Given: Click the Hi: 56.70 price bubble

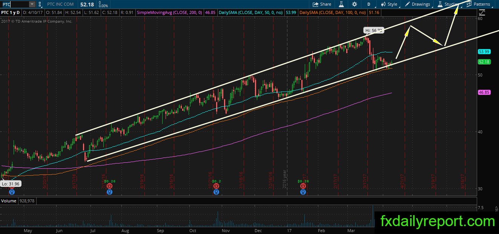Looking at the screenshot, I should (x=374, y=30).
